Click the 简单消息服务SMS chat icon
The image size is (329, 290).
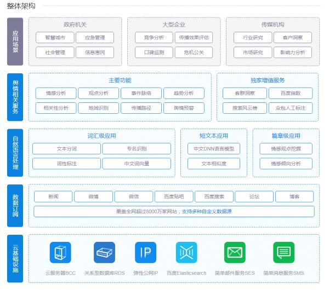[x=283, y=252]
